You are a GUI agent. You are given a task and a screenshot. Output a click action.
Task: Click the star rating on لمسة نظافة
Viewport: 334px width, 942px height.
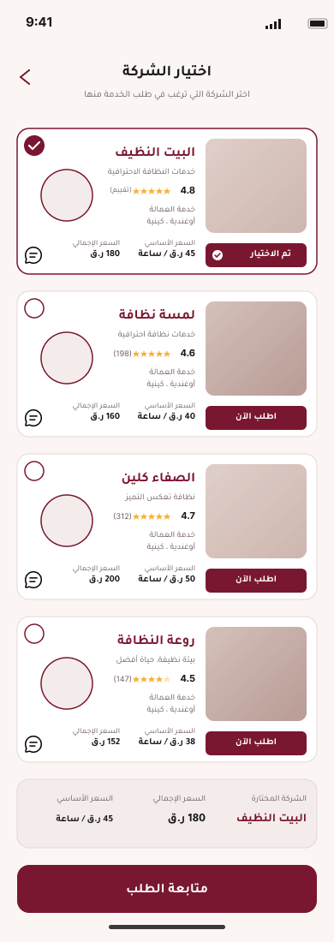(x=152, y=354)
